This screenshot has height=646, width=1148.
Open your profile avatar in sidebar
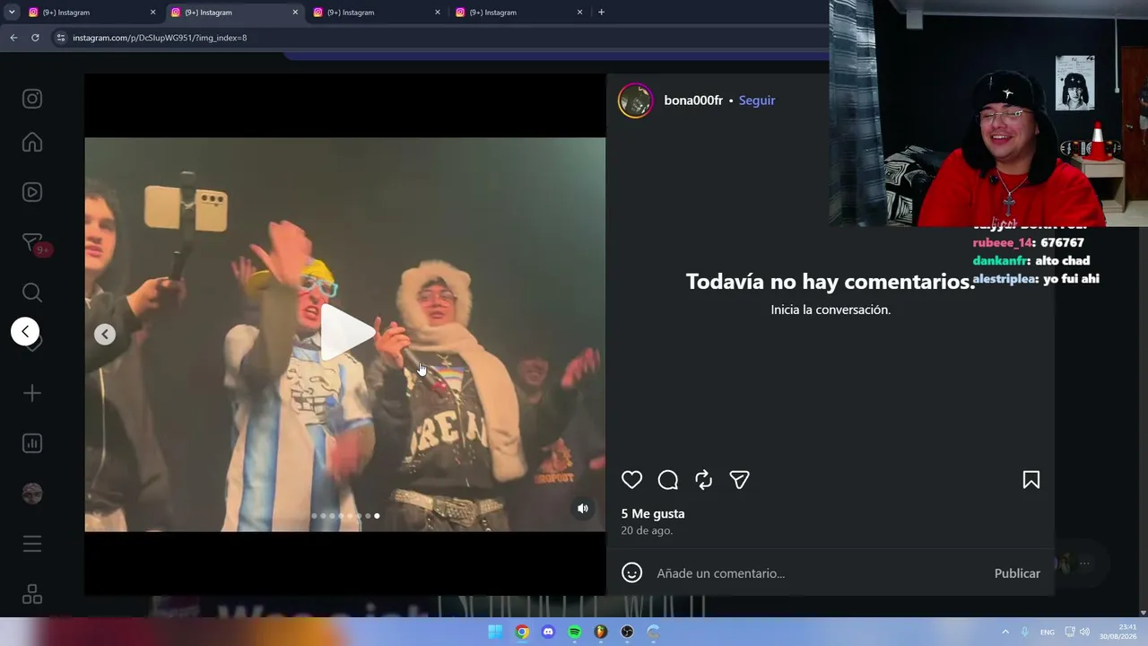(x=32, y=493)
